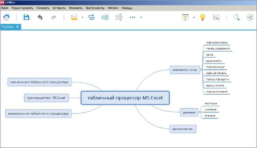Insert a topic with the yellow topic icon
This screenshot has width=257, height=148.
pos(74,17)
